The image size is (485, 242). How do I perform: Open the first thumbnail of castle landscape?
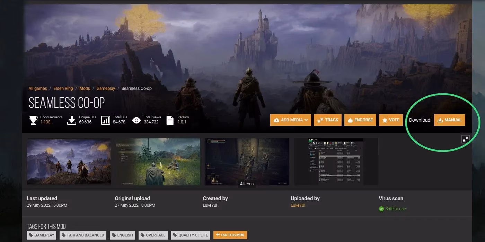(69, 161)
